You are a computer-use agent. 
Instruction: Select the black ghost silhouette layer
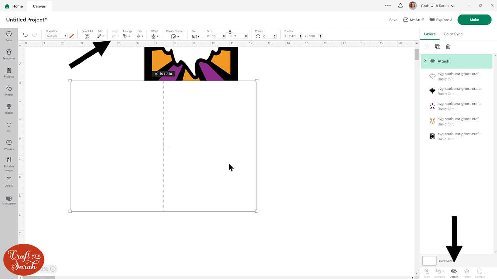click(457, 91)
